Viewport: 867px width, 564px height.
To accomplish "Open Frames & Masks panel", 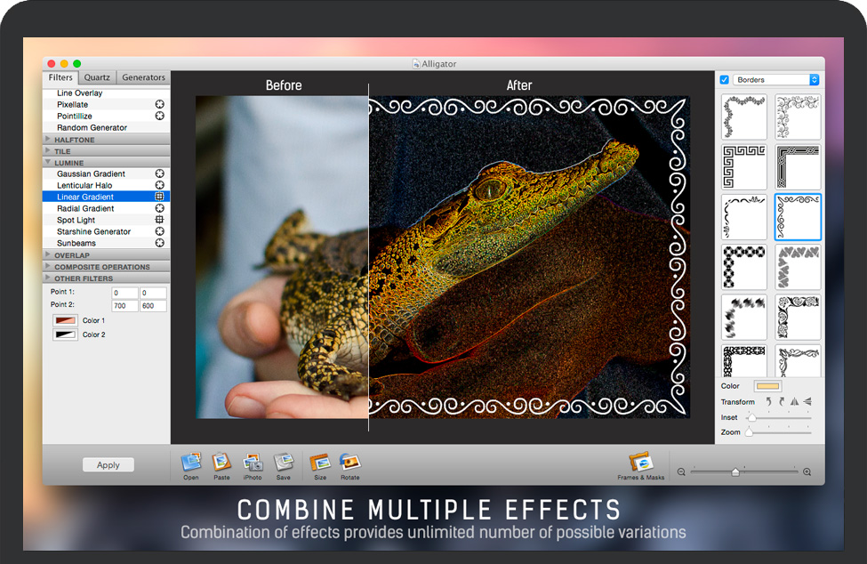I will pyautogui.click(x=640, y=463).
